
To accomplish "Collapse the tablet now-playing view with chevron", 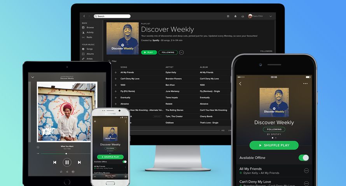I will [x=33, y=77].
